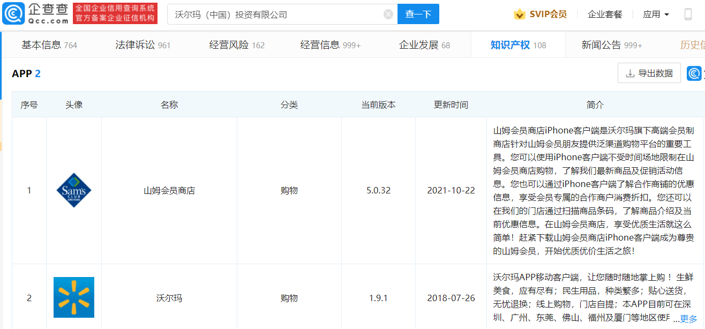Screen dimensions: 705x329
Task: Open the Qcc.com logo homepage
Action: tap(36, 14)
